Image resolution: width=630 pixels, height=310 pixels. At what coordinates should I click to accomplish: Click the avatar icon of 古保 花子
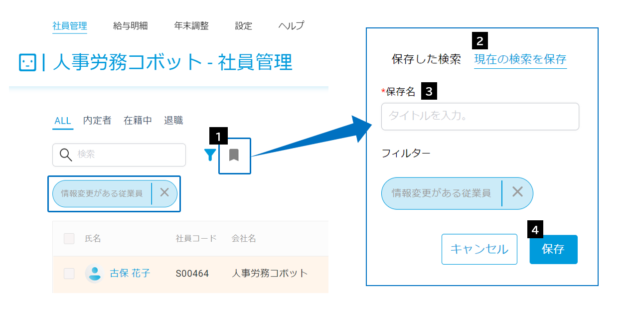[94, 273]
